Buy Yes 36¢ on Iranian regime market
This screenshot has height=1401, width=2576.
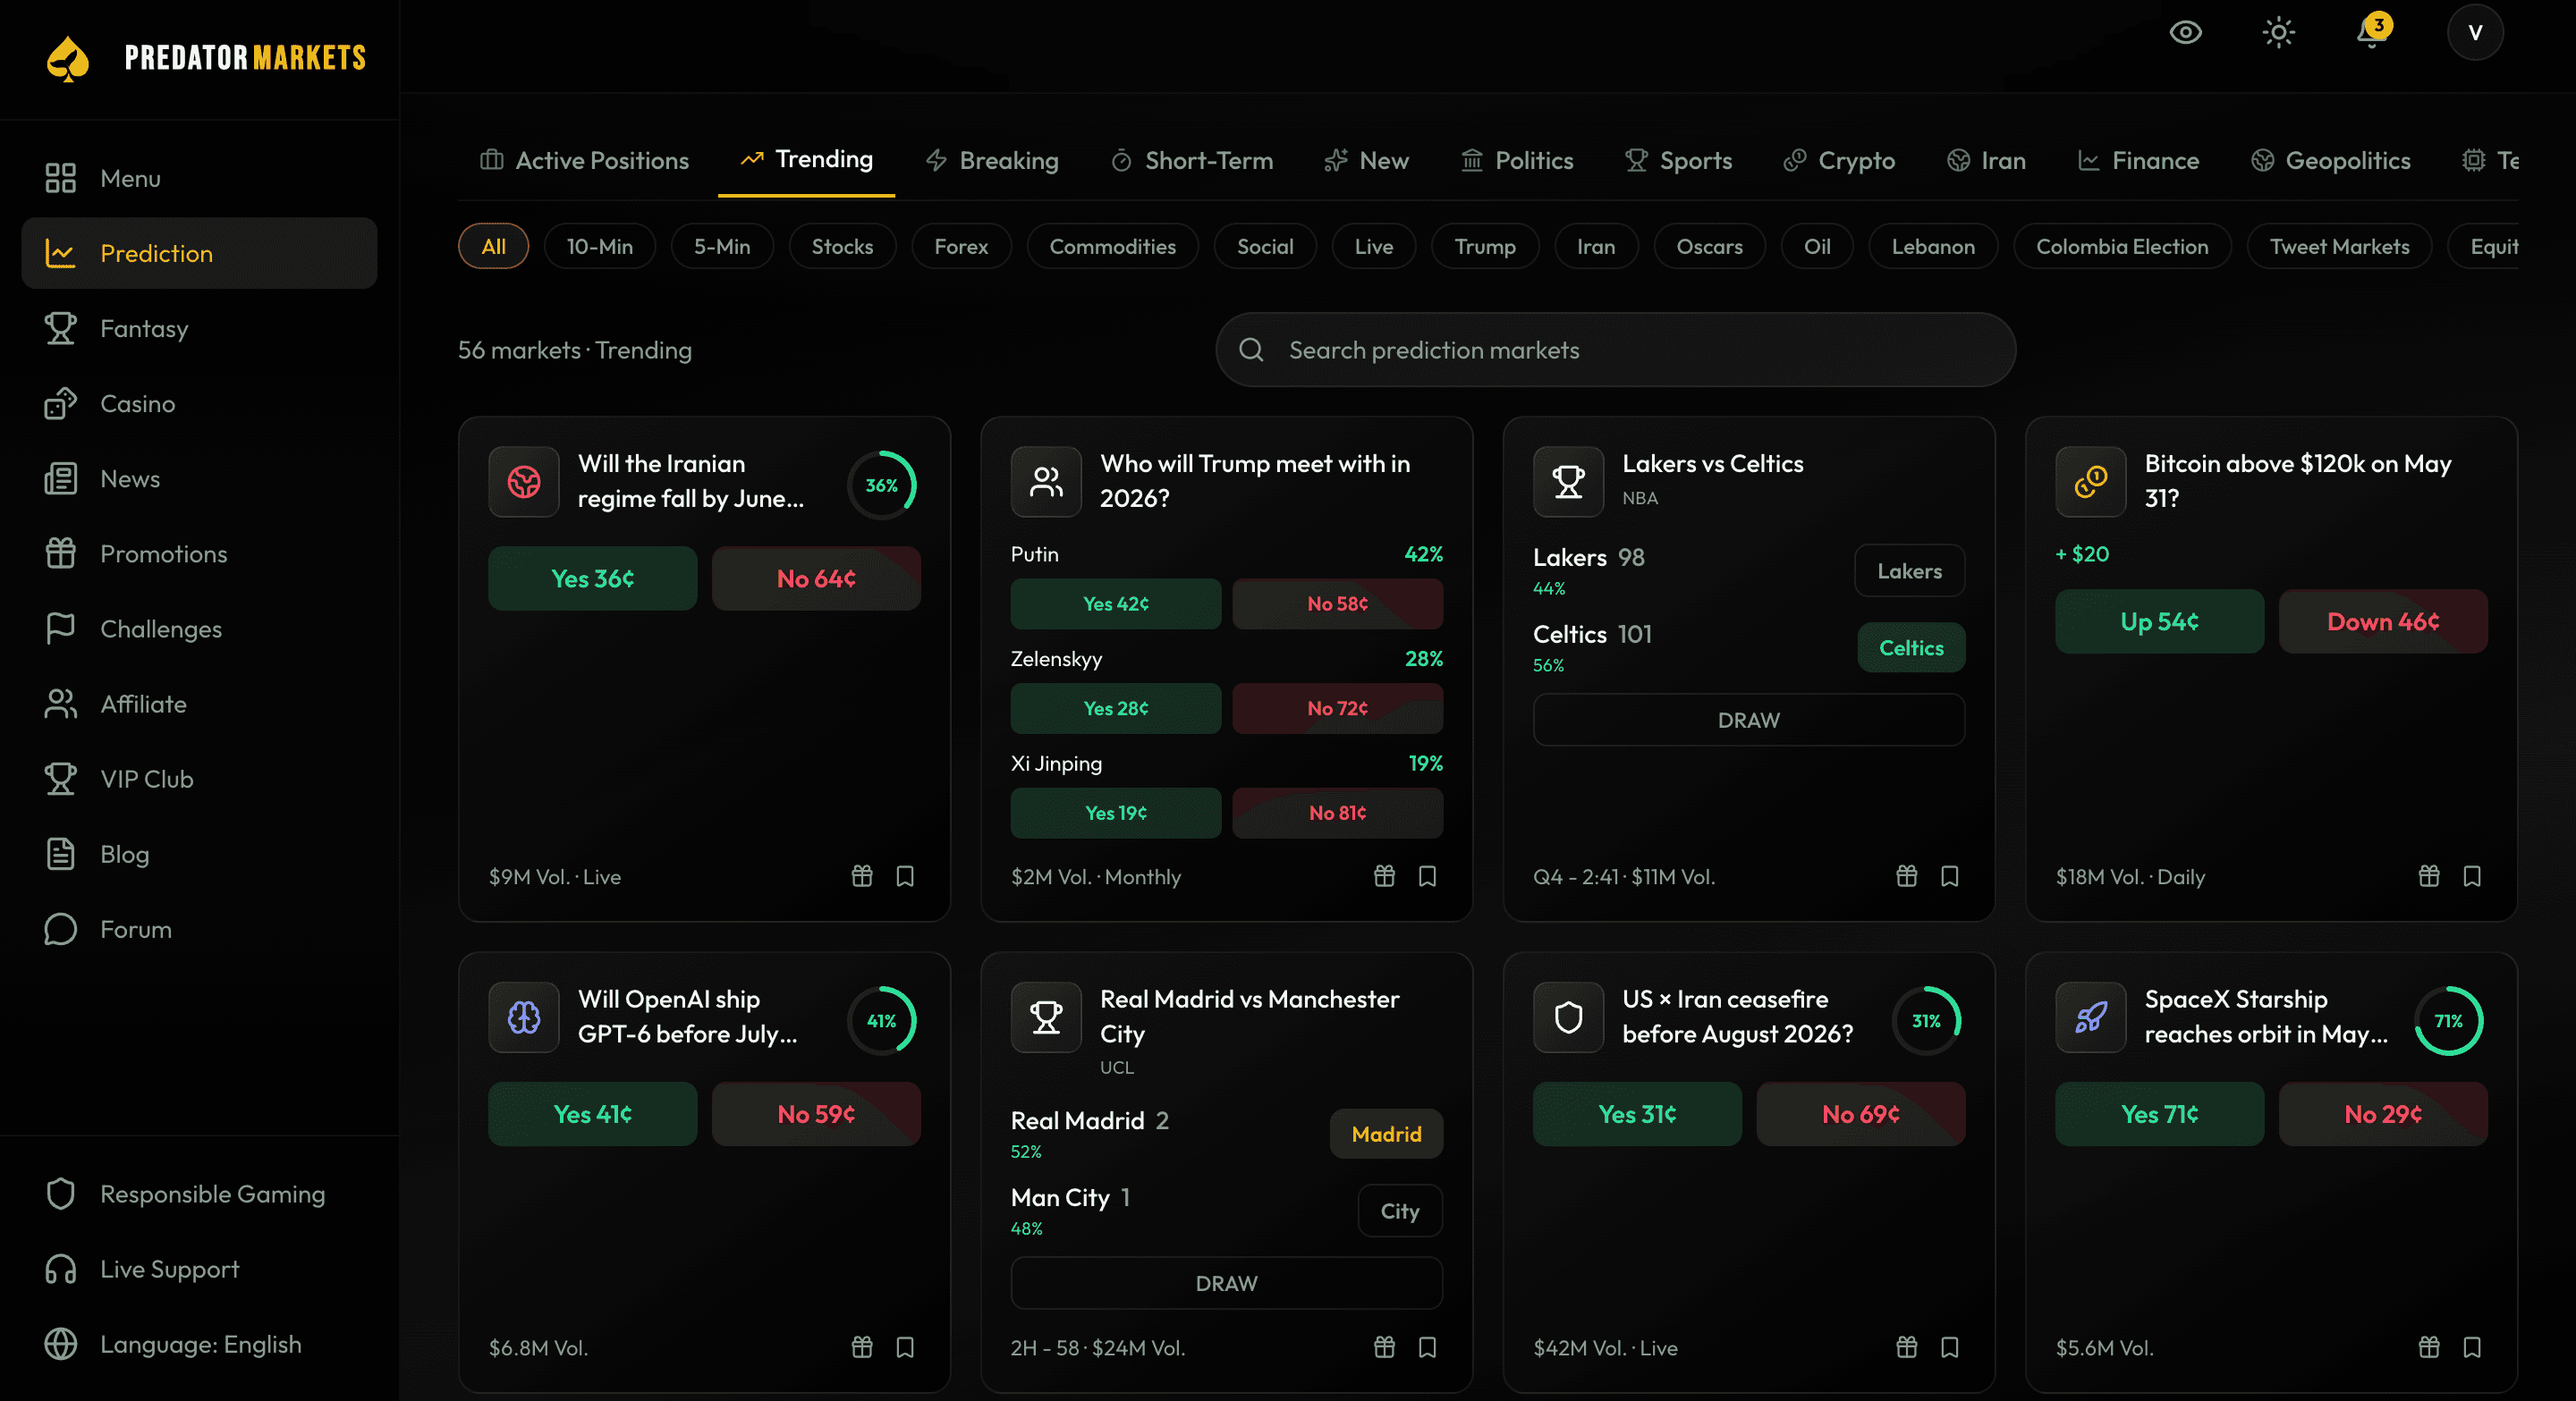592,578
